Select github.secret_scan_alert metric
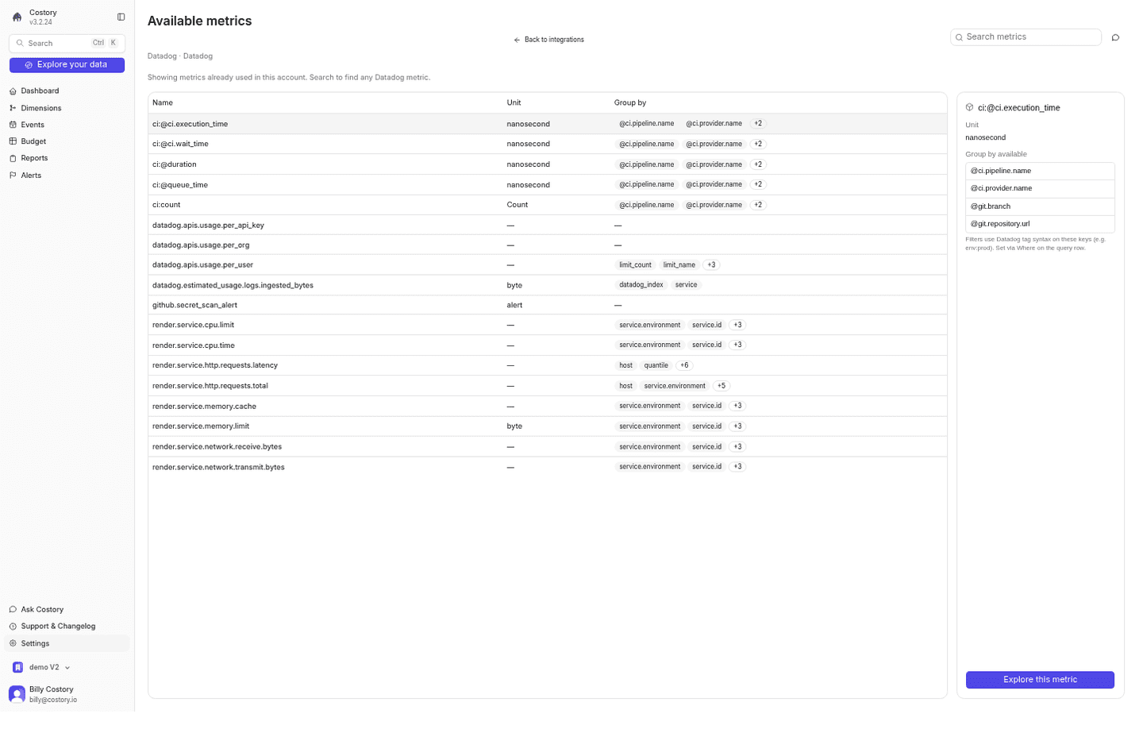Image resolution: width=1143 pixels, height=729 pixels. point(548,305)
